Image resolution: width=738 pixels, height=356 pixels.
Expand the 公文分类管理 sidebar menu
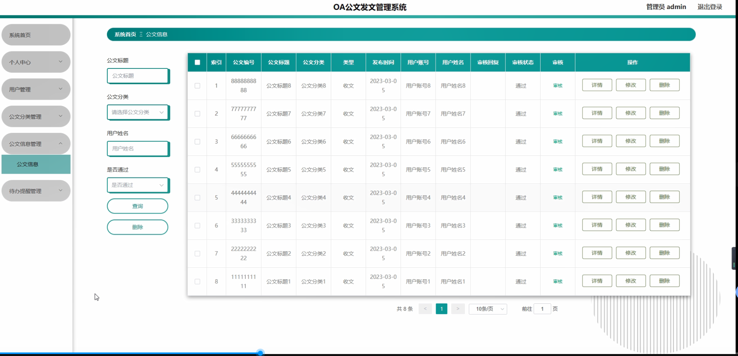[x=36, y=117]
